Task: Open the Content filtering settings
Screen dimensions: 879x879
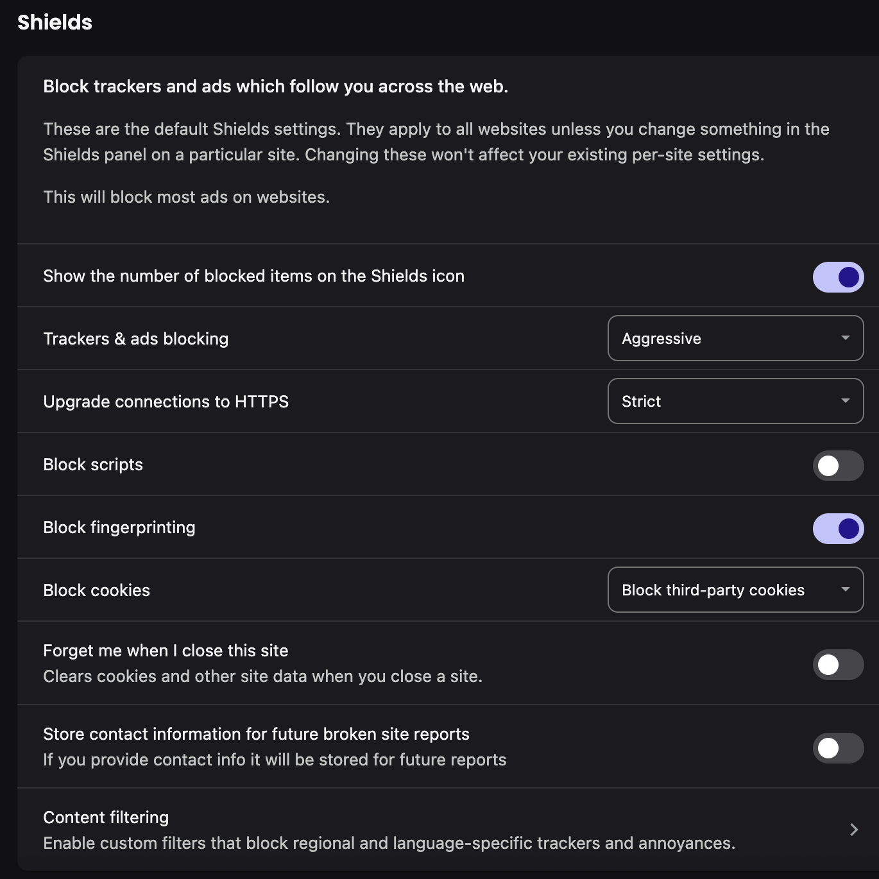Action: [x=106, y=817]
